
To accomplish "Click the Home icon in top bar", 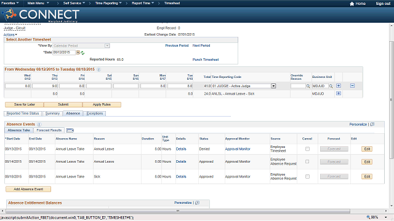I will (x=352, y=4).
